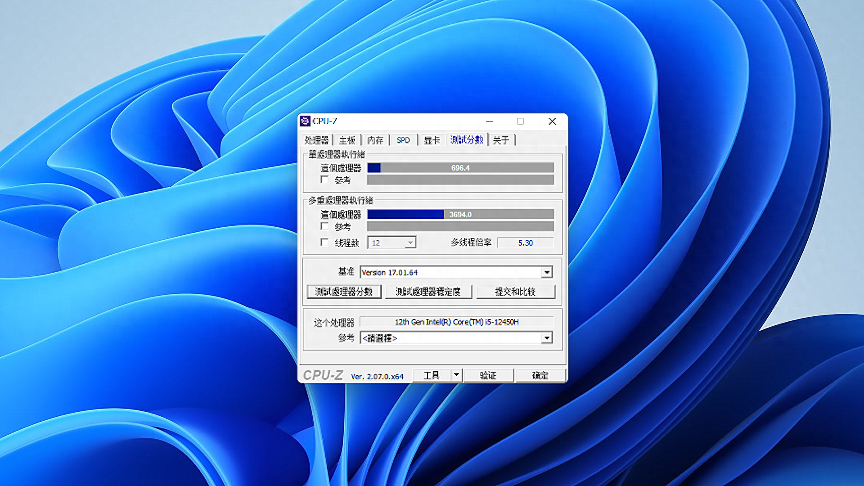Close the CPU-Z window
The width and height of the screenshot is (864, 486).
552,121
